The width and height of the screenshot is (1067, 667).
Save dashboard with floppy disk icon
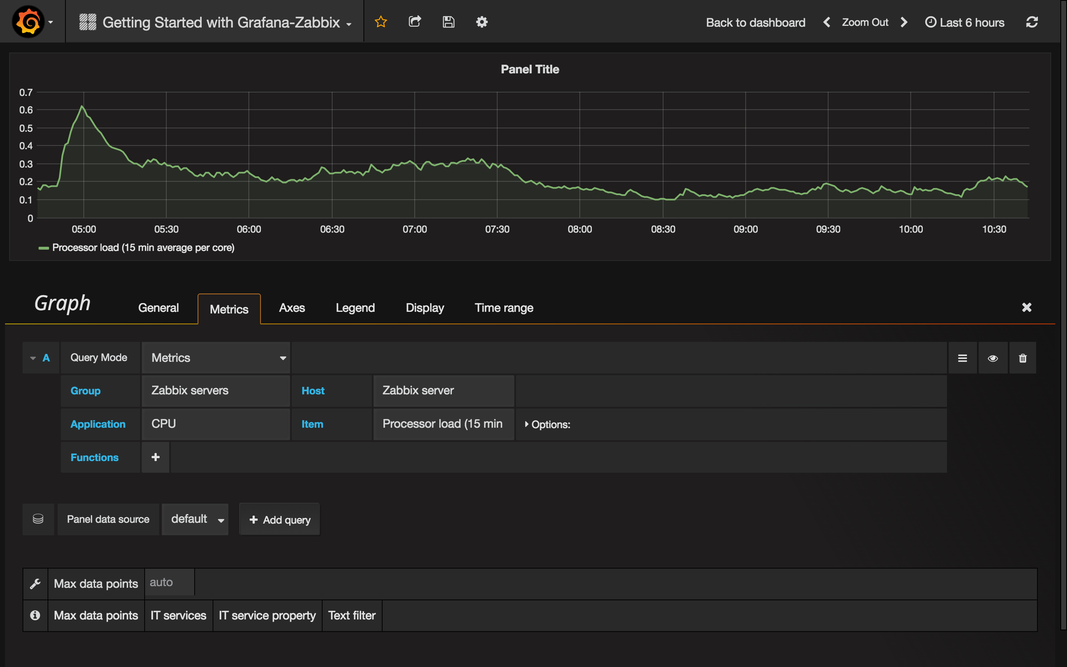tap(448, 22)
